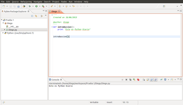183x105 pixels.
Task: Click the Search flashlight toolbar icon
Action: coord(52,6)
